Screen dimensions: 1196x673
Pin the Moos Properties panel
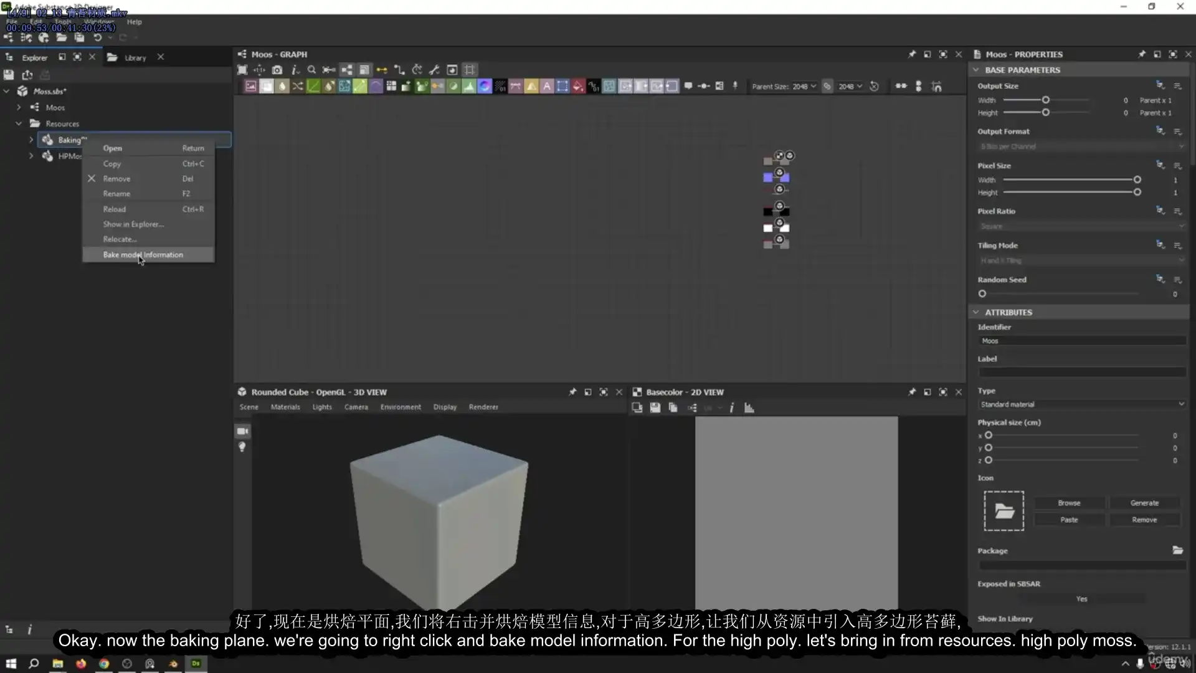click(x=1142, y=54)
